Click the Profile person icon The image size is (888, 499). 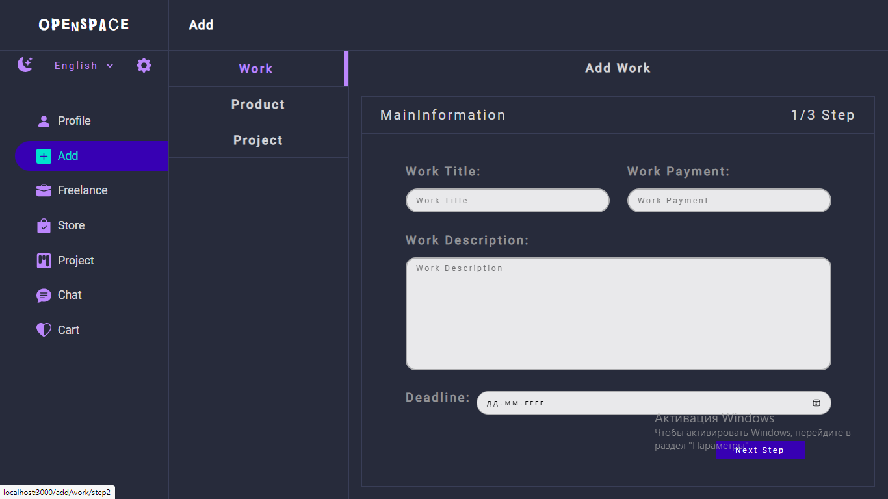pos(44,121)
